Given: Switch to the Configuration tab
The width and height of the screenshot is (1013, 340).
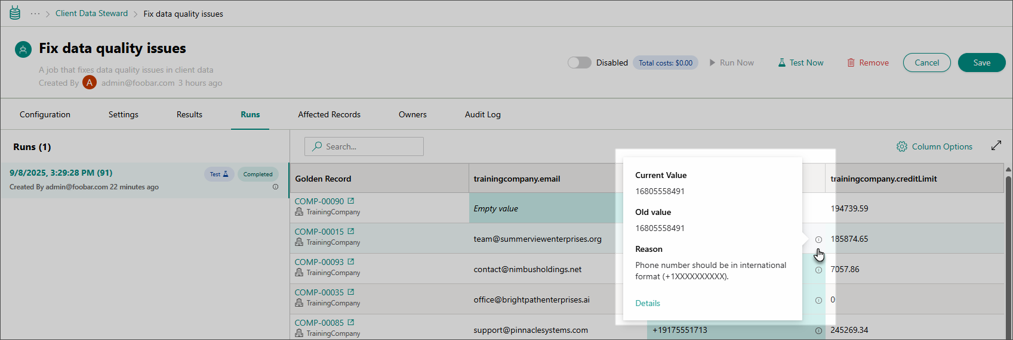Looking at the screenshot, I should (x=45, y=114).
